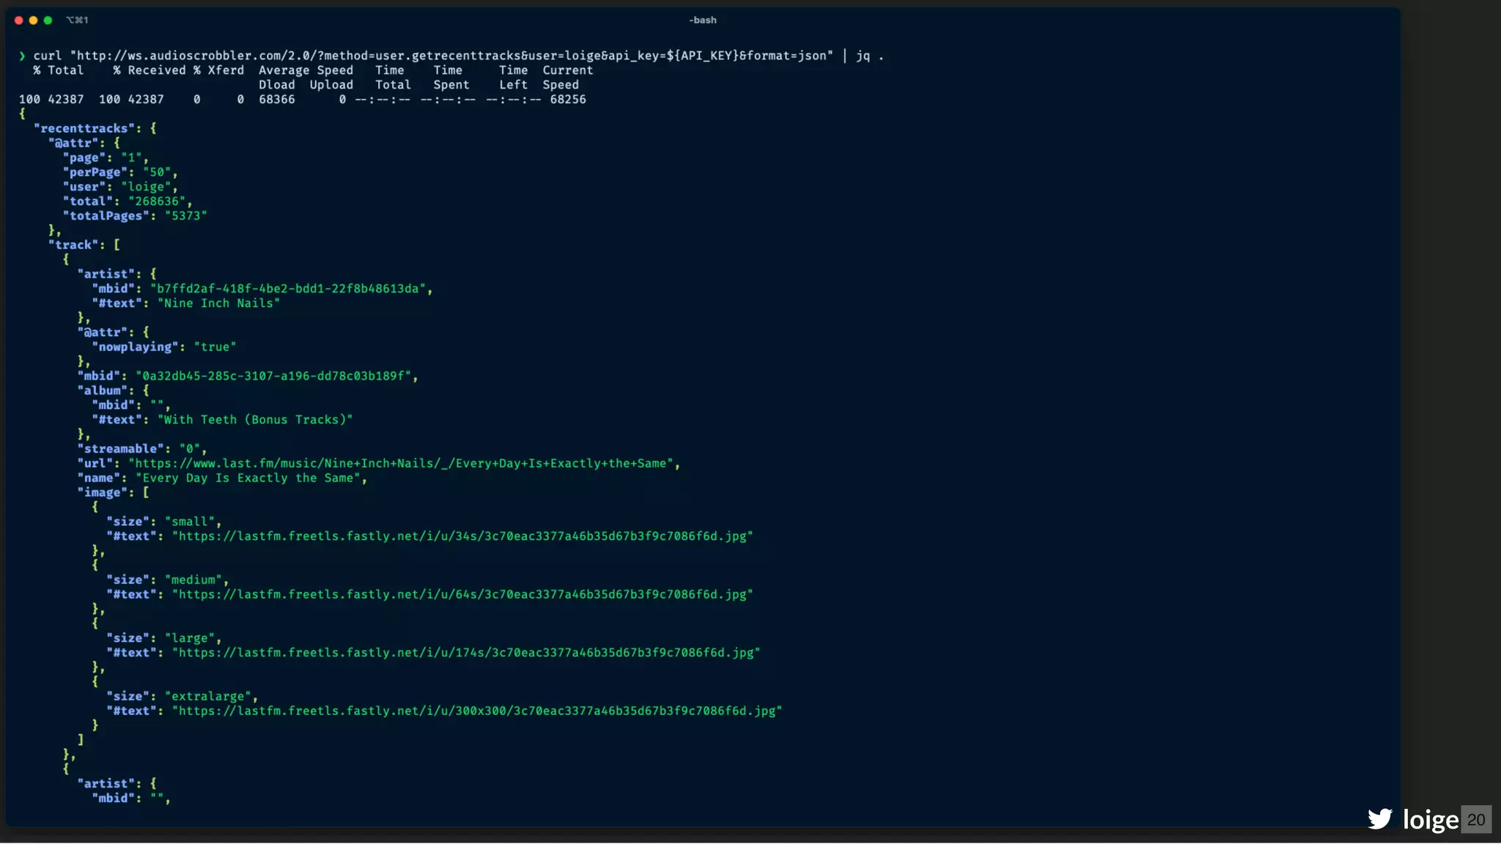Open the medium 64s image URL
This screenshot has height=844, width=1501.
point(462,595)
